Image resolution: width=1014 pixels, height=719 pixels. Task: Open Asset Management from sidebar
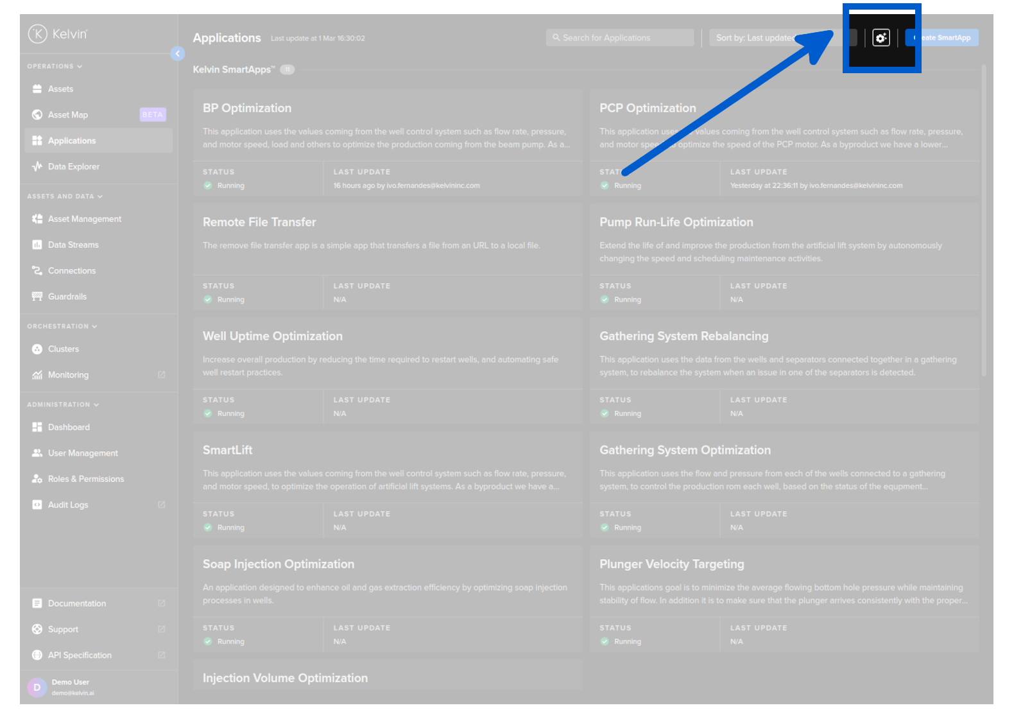tap(84, 219)
